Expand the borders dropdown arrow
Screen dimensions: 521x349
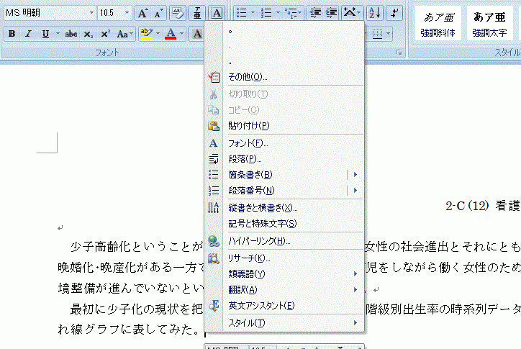pos(388,34)
